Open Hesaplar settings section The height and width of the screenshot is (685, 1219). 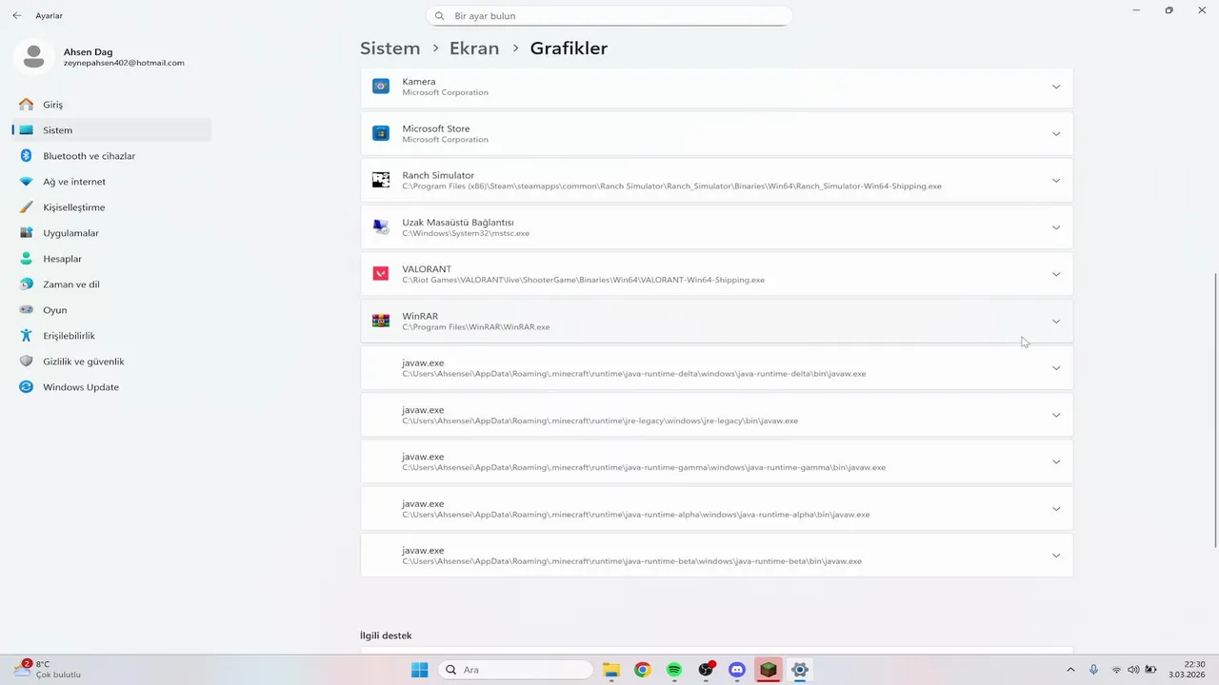click(x=111, y=259)
